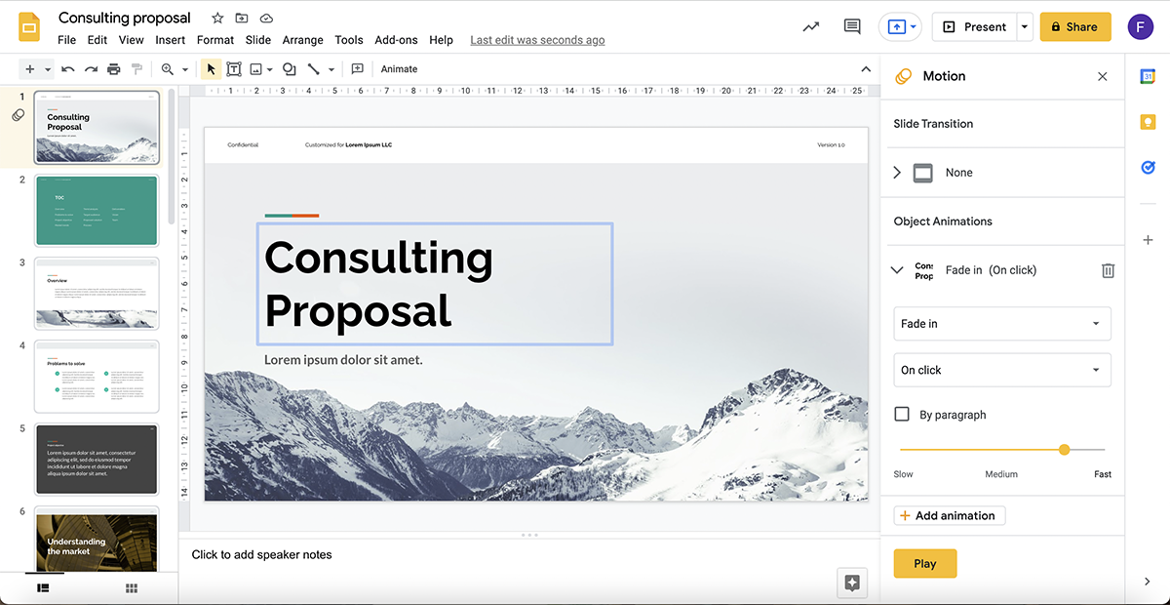Open the Arrange menu

[x=302, y=40]
